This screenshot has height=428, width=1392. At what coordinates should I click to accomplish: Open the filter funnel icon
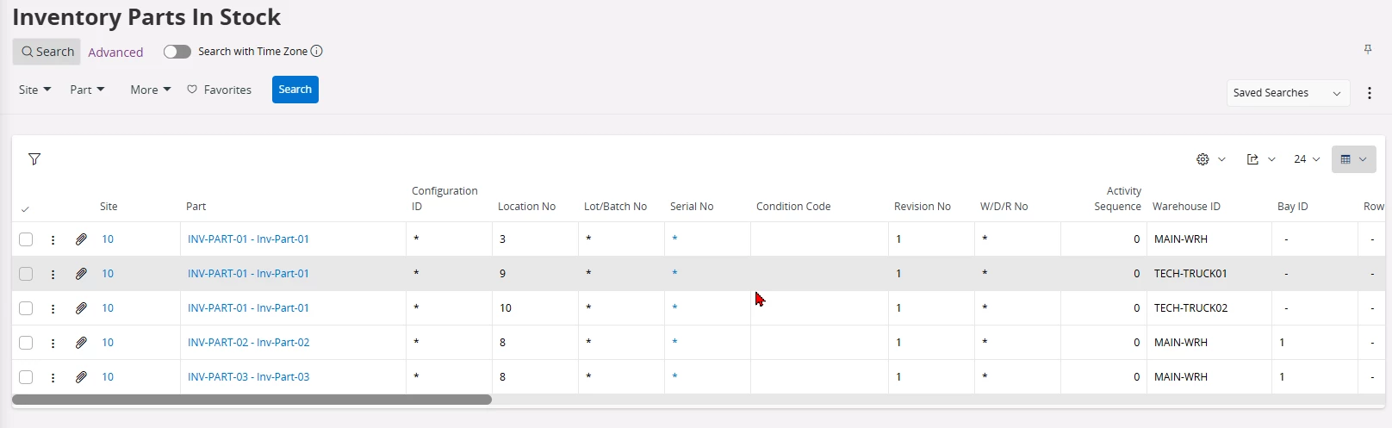click(x=34, y=159)
